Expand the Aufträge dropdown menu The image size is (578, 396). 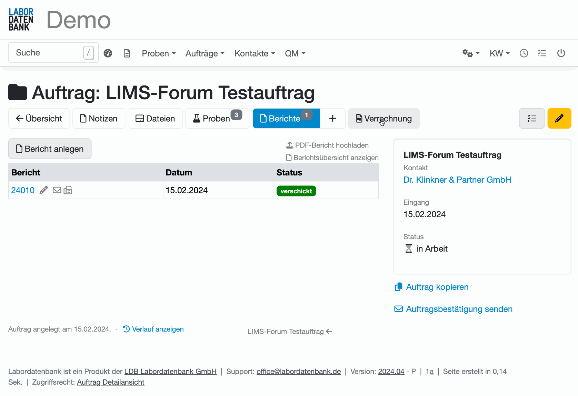[x=205, y=53]
